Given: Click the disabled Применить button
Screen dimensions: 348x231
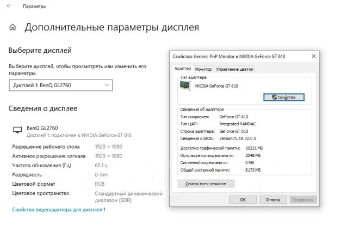Looking at the screenshot, I should 303,199.
